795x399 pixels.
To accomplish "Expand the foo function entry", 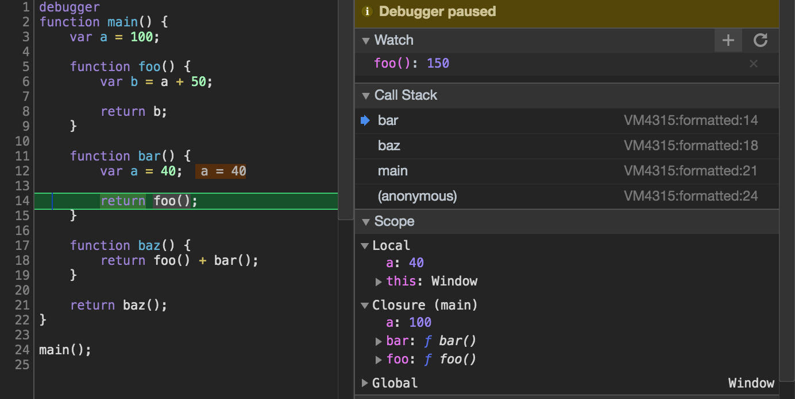I will [379, 360].
